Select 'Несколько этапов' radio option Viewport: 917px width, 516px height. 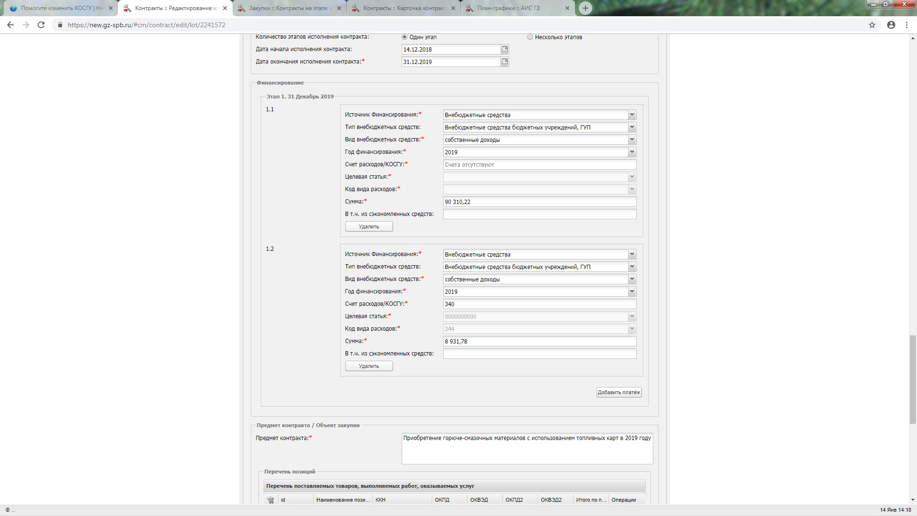(530, 37)
